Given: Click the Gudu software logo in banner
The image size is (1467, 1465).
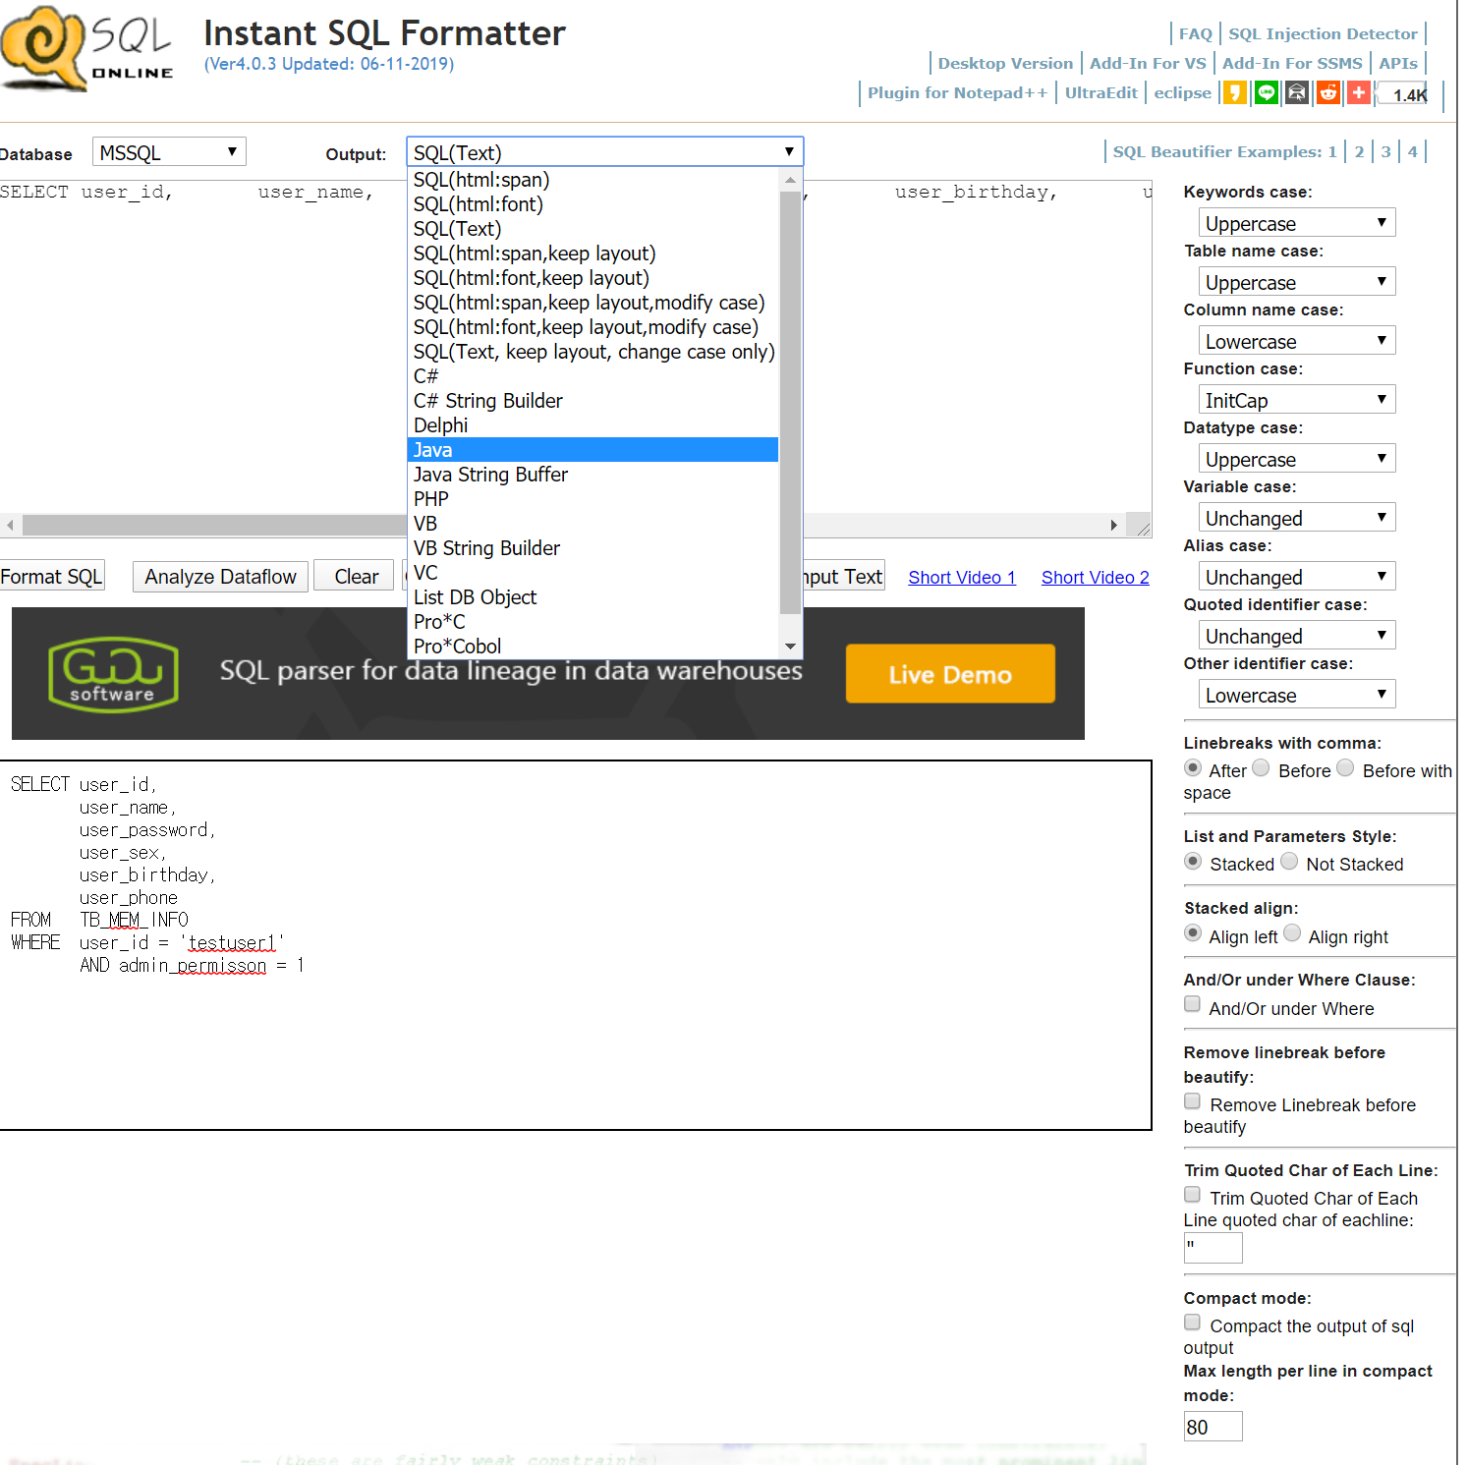Looking at the screenshot, I should pyautogui.click(x=113, y=674).
